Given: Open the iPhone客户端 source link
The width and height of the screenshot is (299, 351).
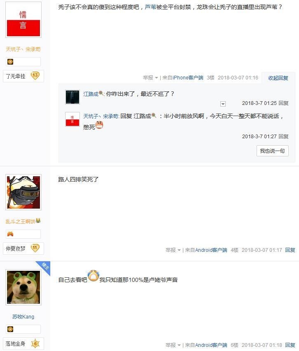Looking at the screenshot, I should (x=188, y=78).
